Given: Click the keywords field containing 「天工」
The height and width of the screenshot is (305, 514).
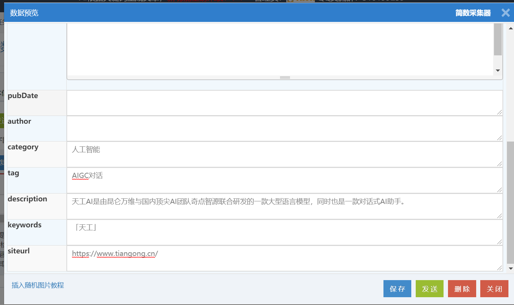Looking at the screenshot, I should coord(285,232).
